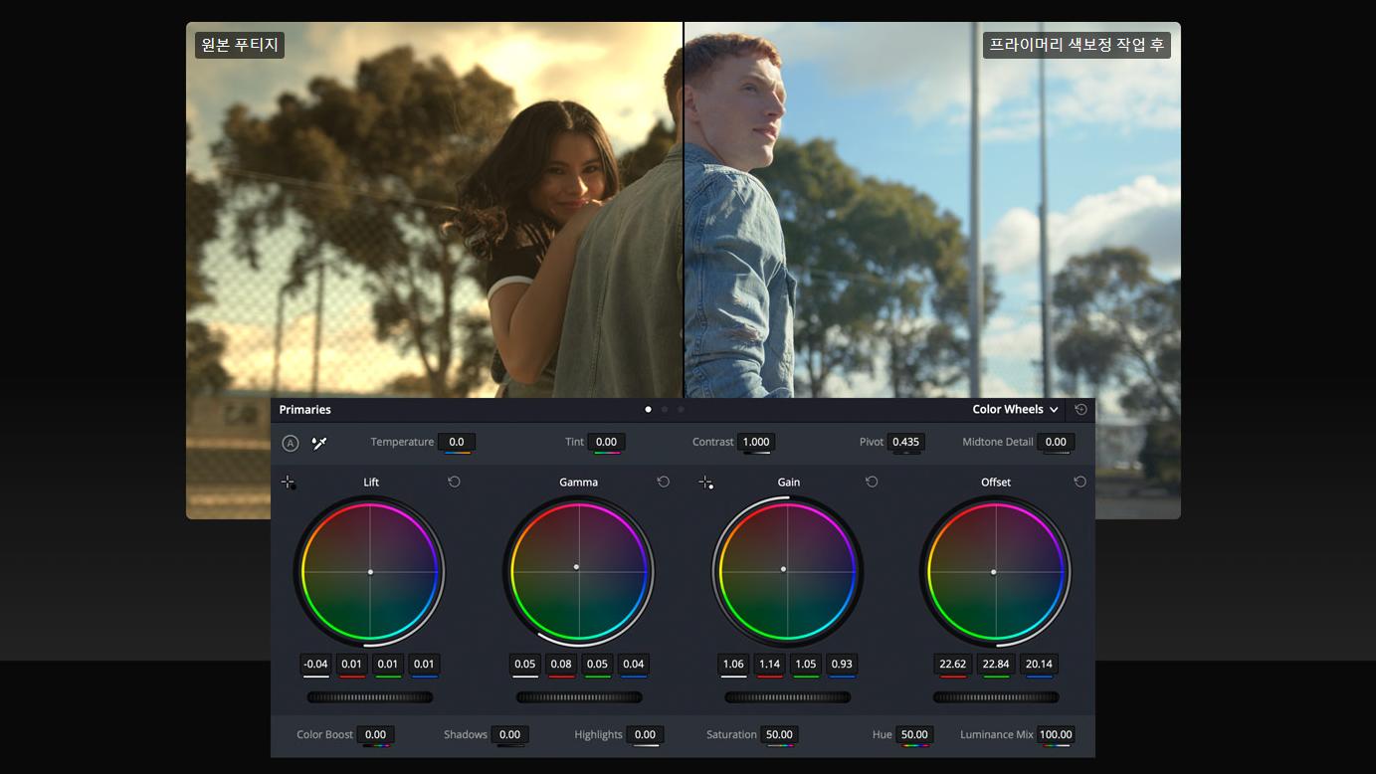Click the Contrast value 1.000 field
Screen dimensions: 1376x774
click(756, 442)
